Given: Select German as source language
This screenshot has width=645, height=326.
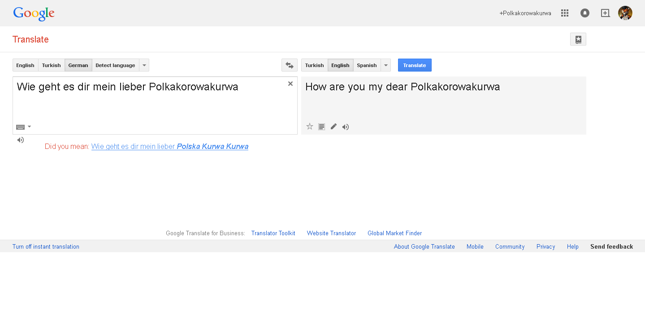Looking at the screenshot, I should (78, 65).
